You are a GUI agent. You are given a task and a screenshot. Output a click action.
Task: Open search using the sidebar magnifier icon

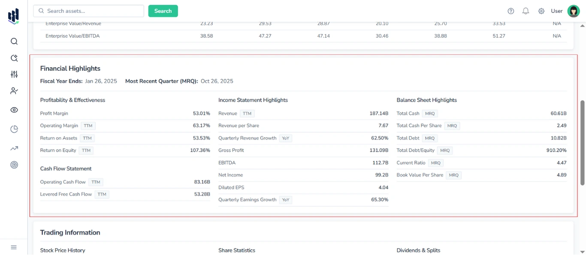click(14, 41)
